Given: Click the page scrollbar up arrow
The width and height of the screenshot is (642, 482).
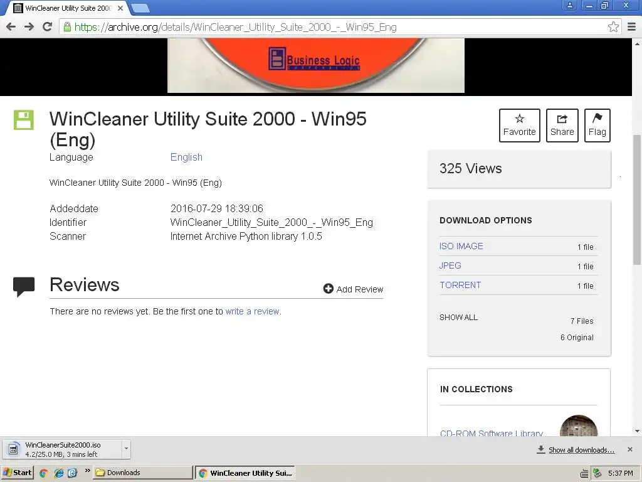Looking at the screenshot, I should (637, 43).
